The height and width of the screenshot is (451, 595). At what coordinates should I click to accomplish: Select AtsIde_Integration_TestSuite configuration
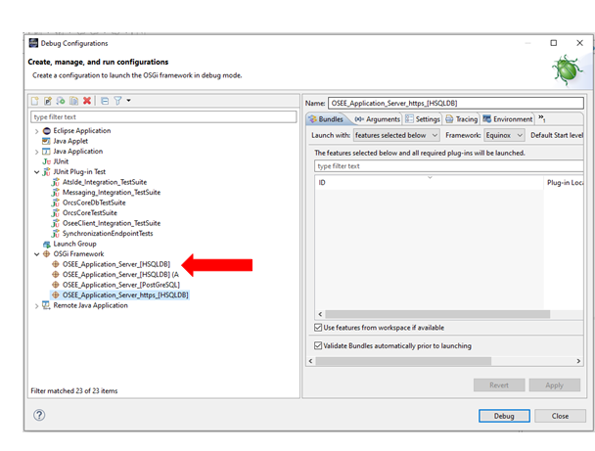click(105, 182)
